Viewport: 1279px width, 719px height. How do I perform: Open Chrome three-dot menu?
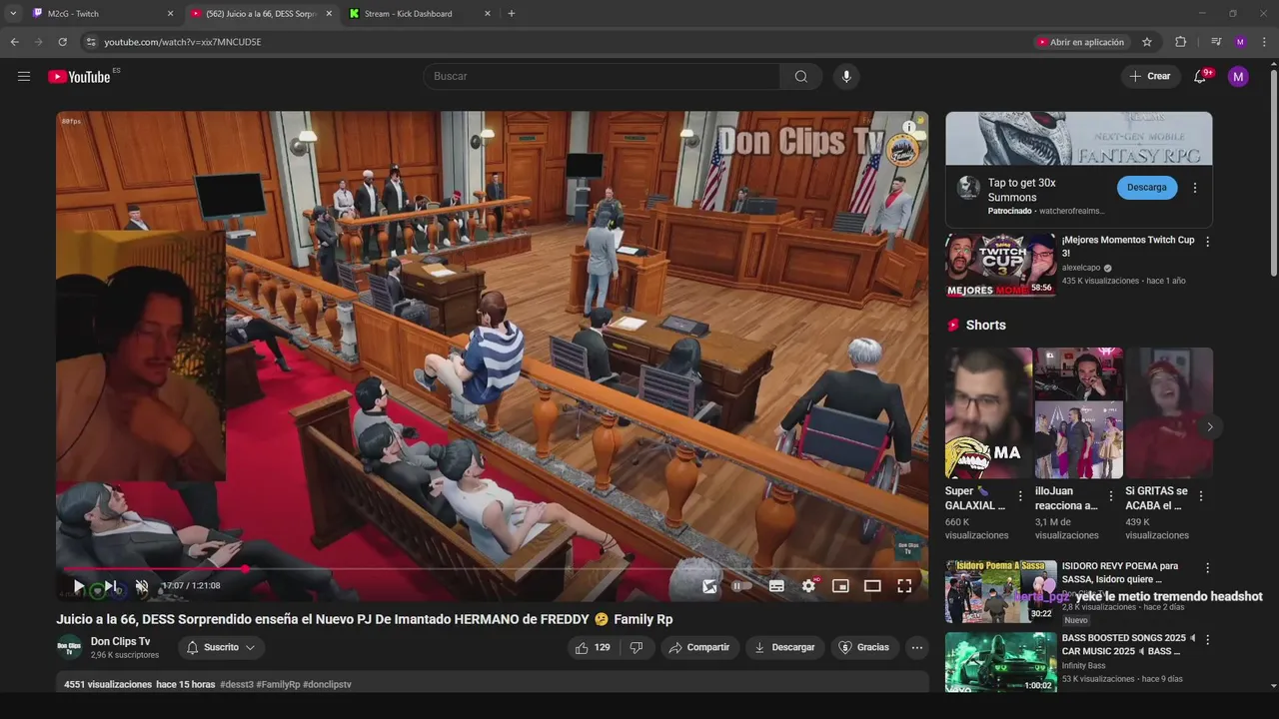[1264, 42]
